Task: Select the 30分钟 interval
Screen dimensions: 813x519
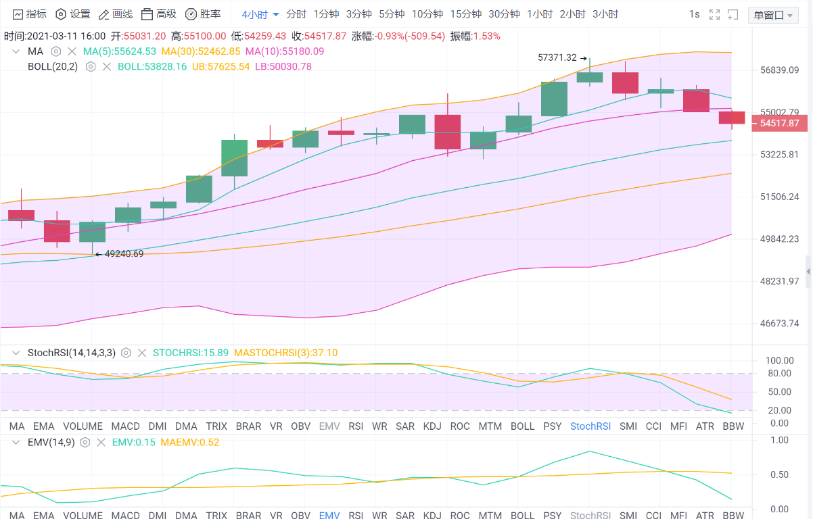Action: click(x=505, y=14)
